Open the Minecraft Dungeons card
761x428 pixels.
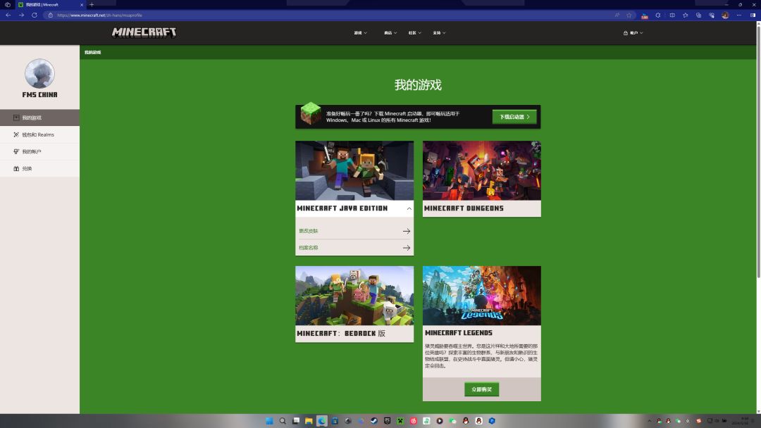[x=481, y=179]
